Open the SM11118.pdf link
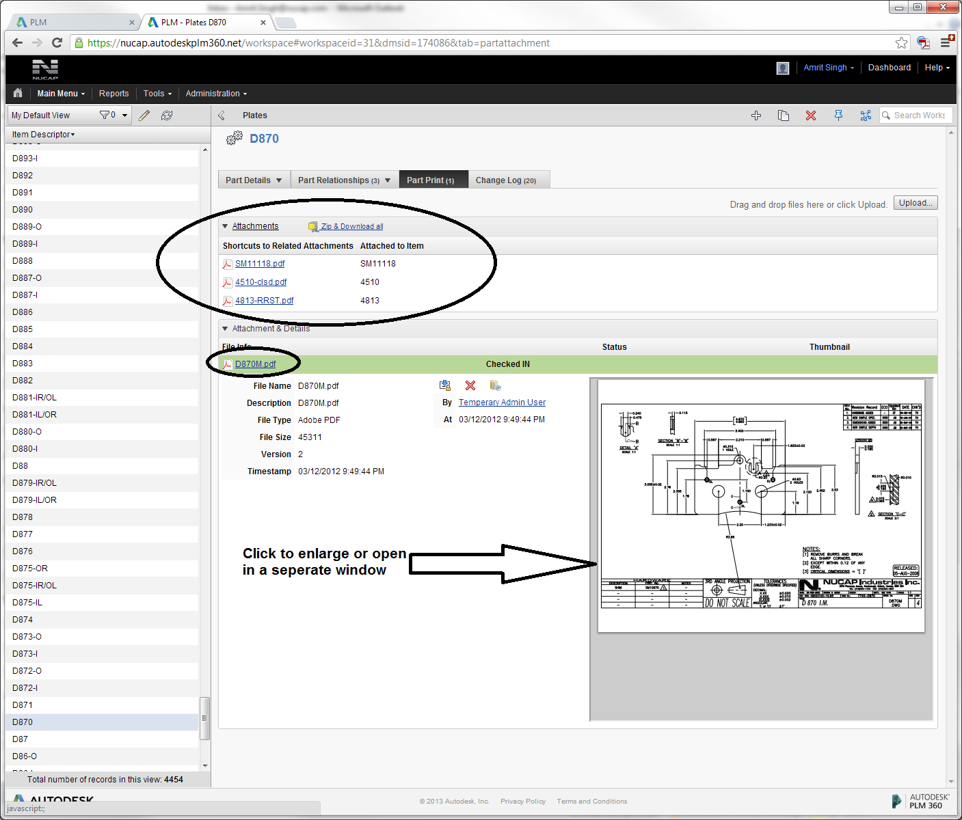This screenshot has height=820, width=962. pos(260,264)
